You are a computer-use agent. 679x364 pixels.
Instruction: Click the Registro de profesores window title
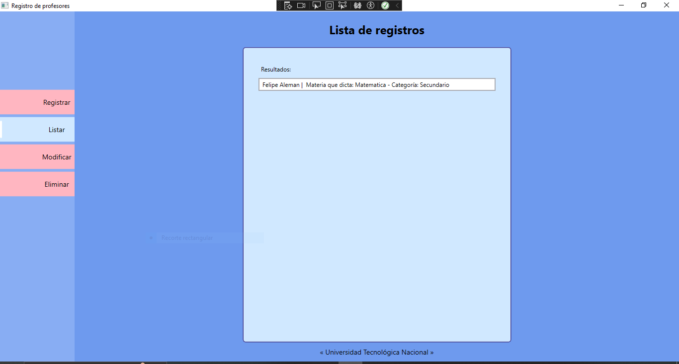point(41,6)
